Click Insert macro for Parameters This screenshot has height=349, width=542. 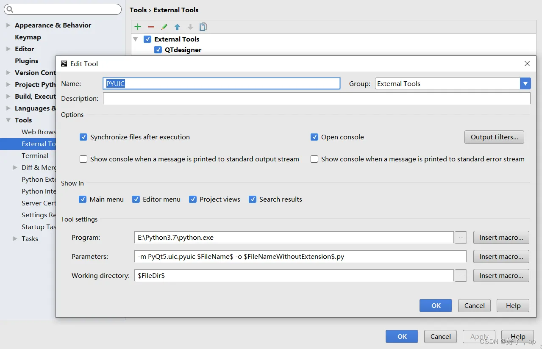click(501, 257)
